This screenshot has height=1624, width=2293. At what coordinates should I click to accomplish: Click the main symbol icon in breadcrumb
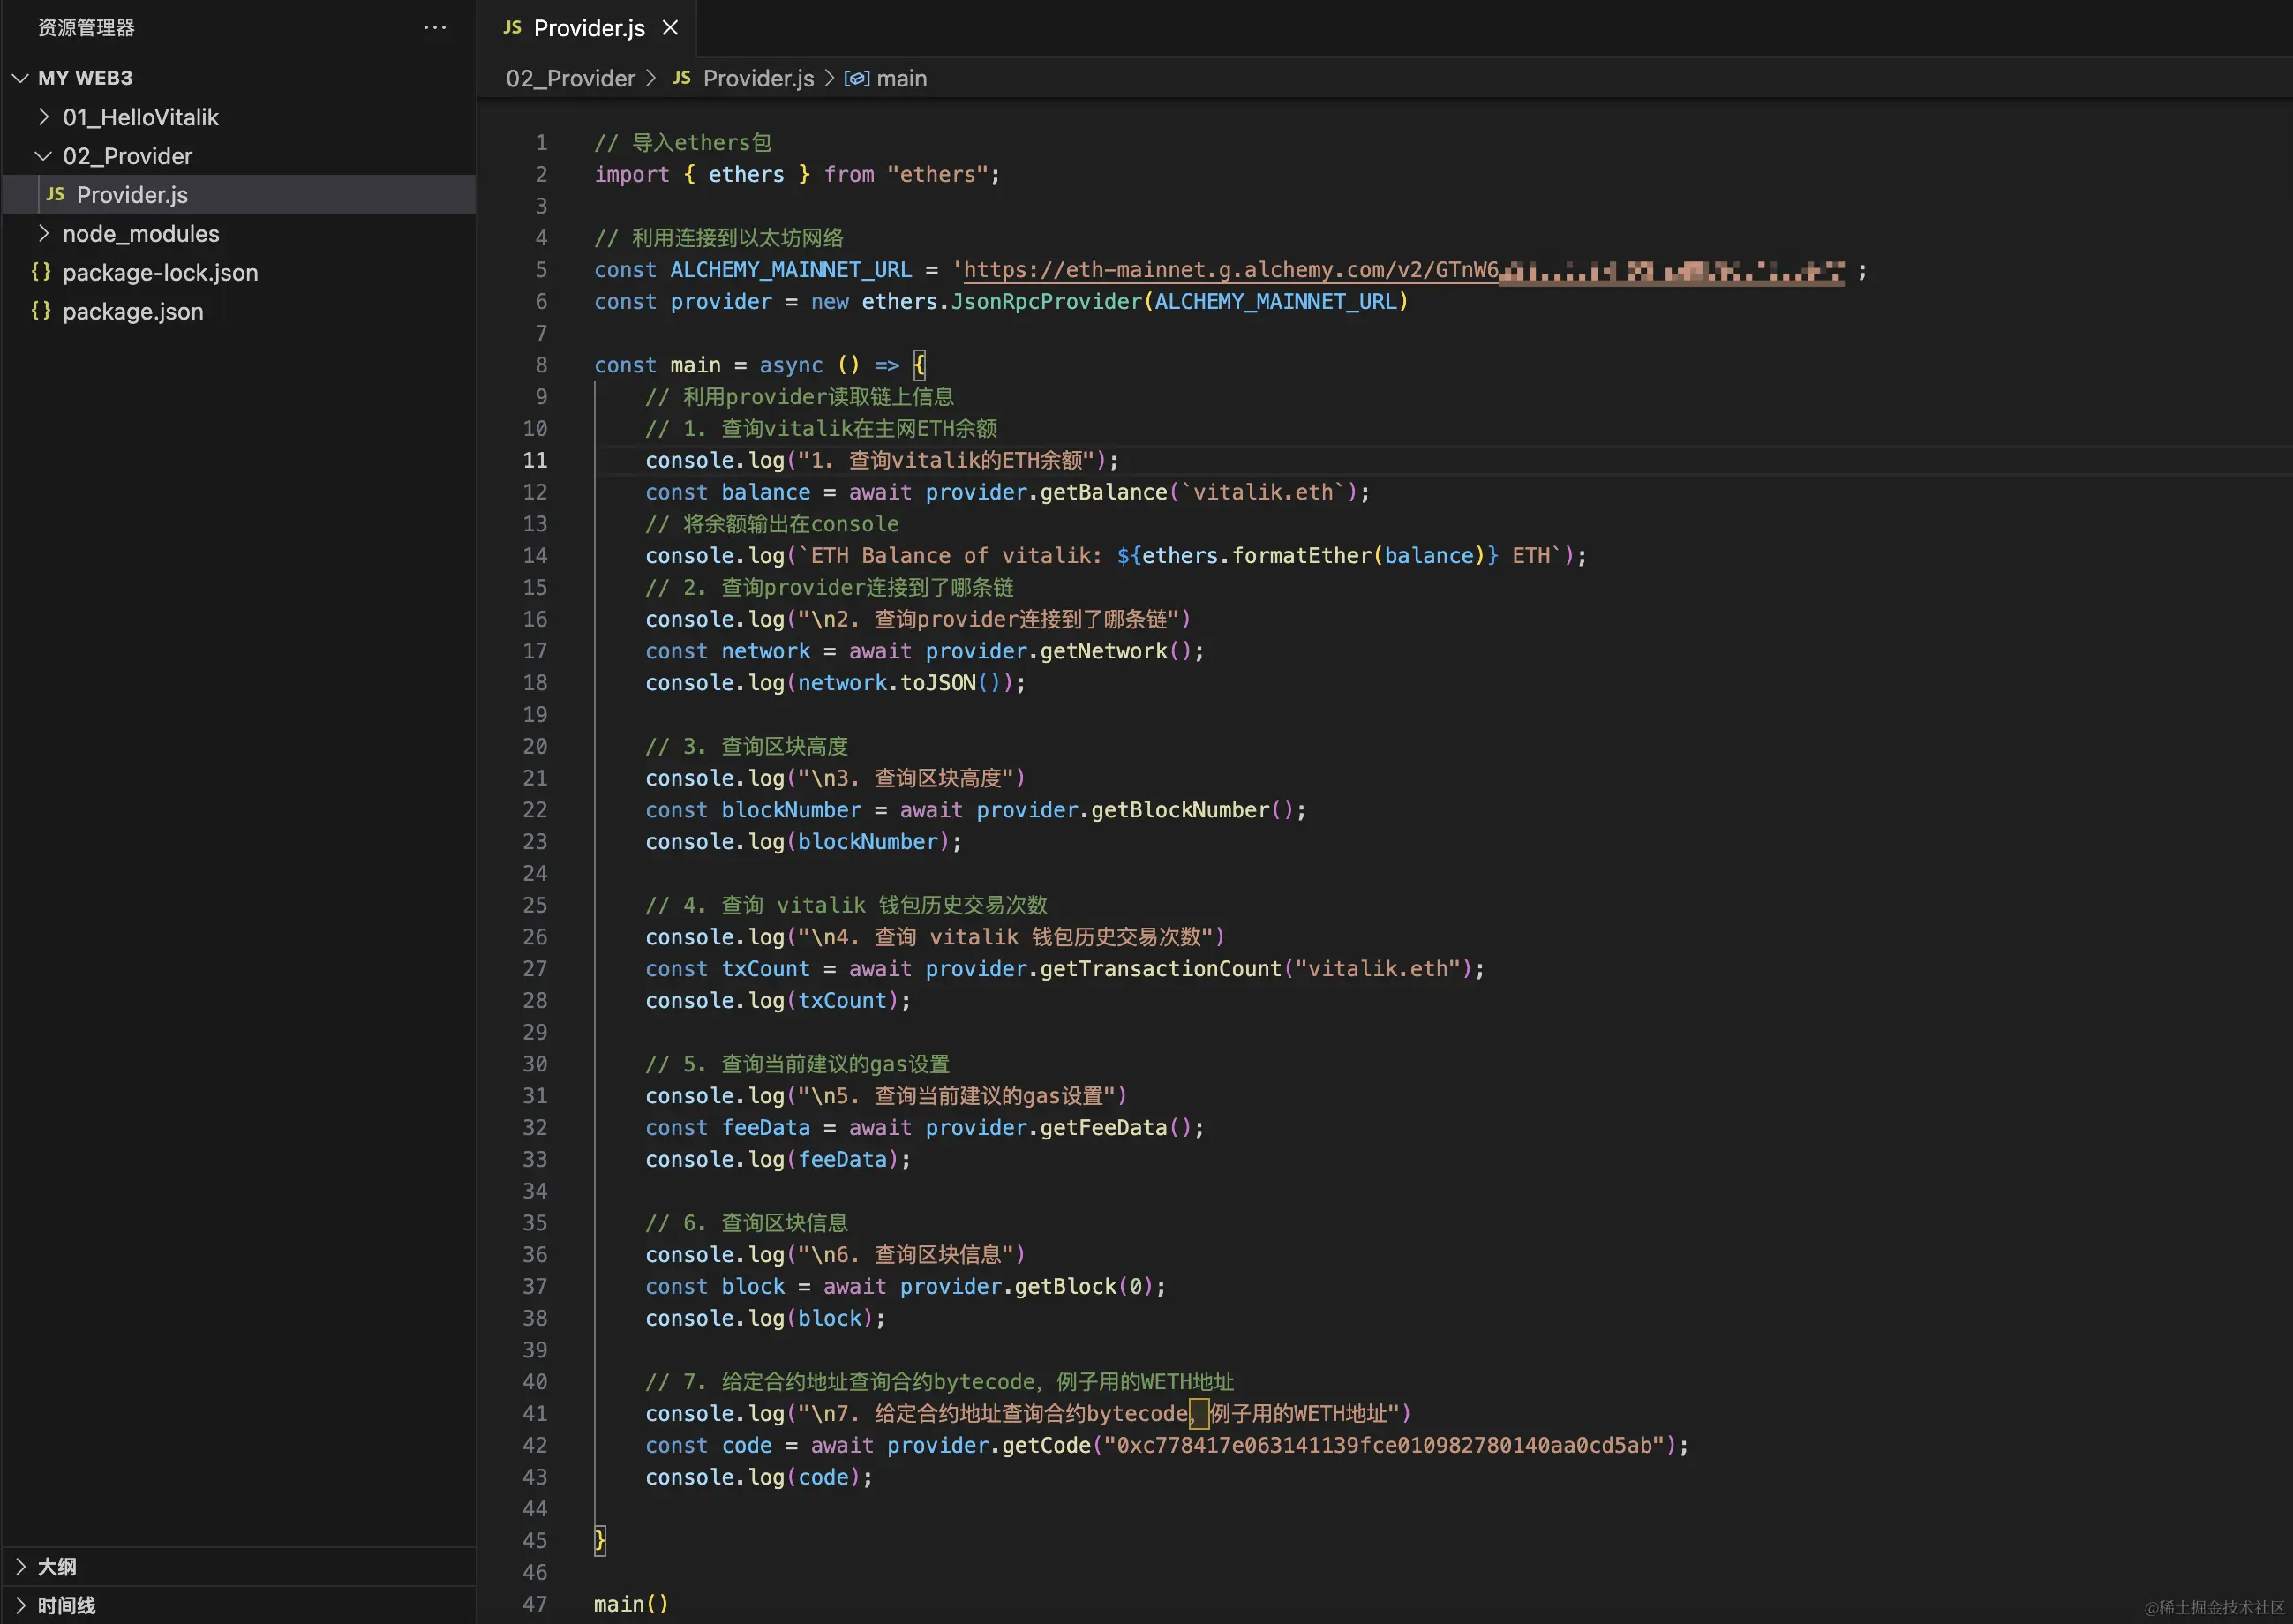click(856, 78)
